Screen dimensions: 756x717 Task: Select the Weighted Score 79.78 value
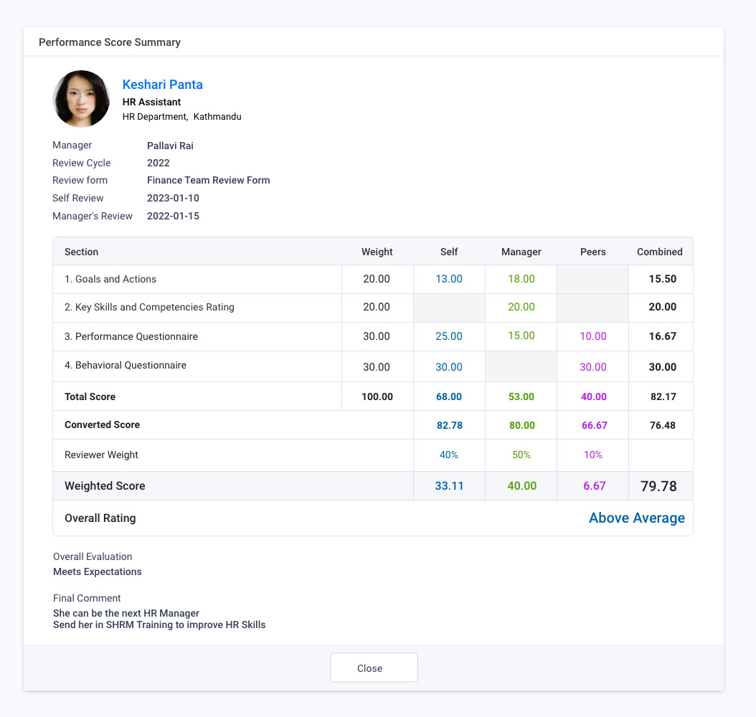tap(660, 485)
